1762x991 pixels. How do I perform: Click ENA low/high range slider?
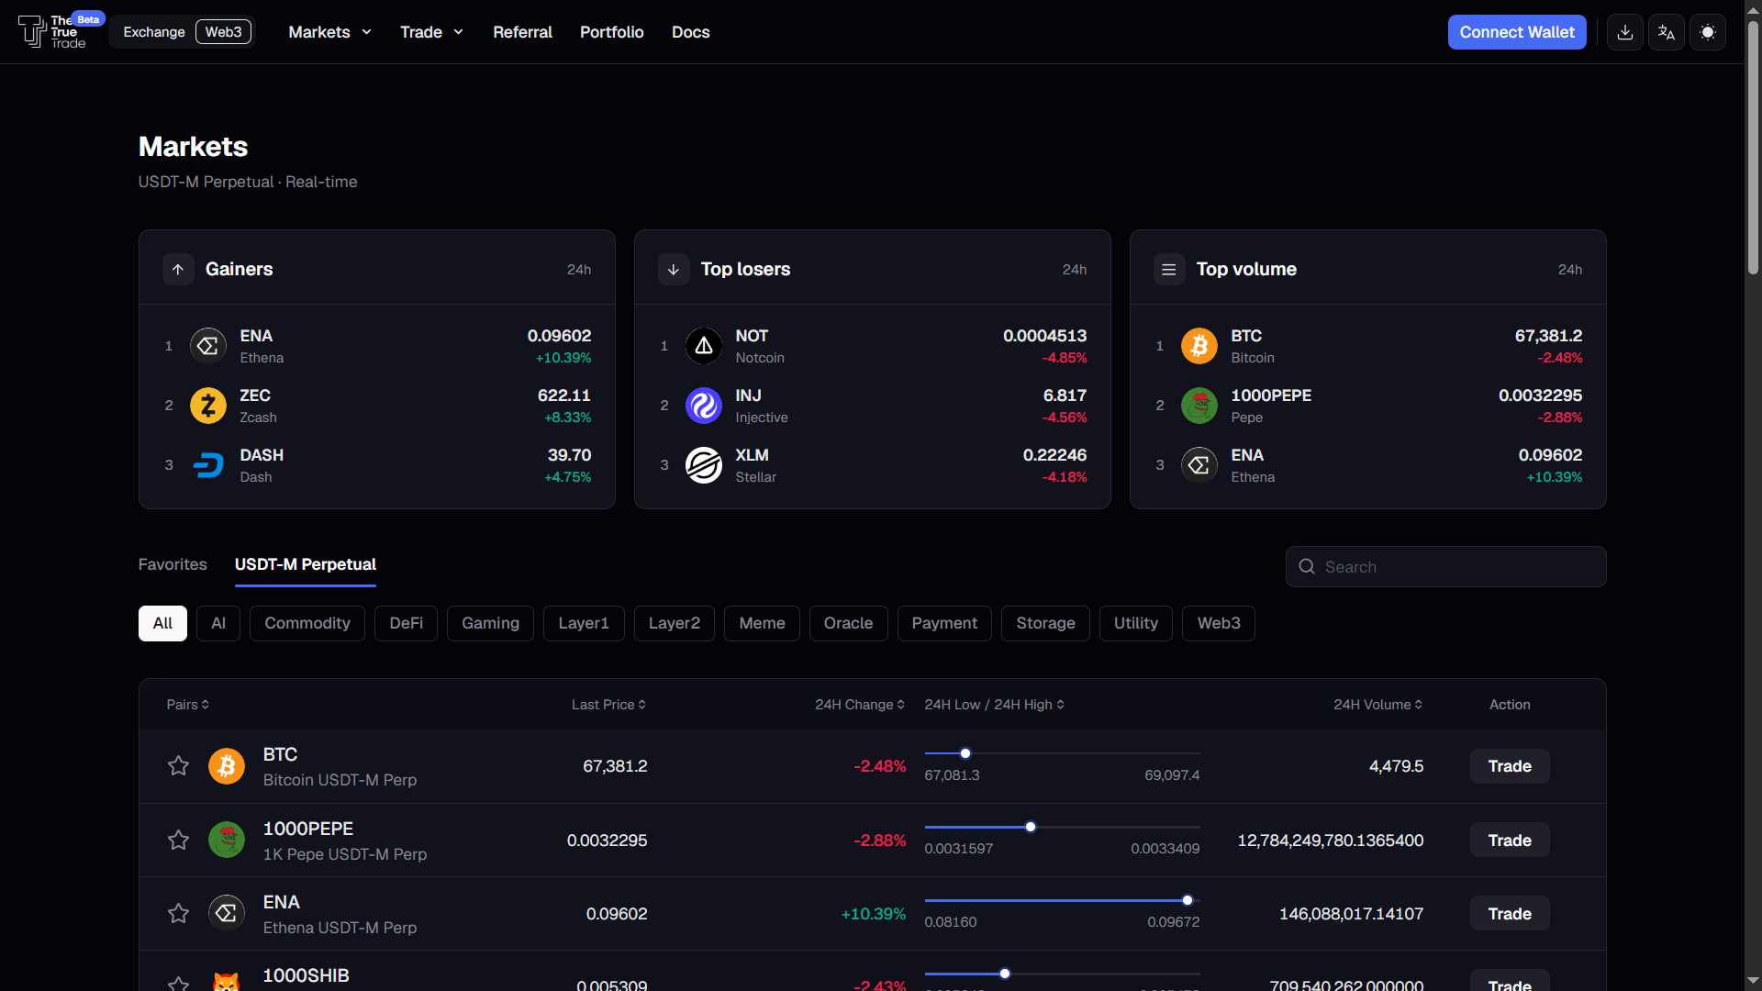1062,900
